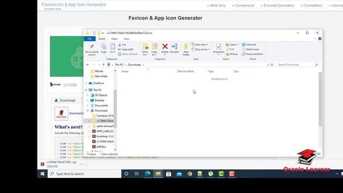Click Invert selection in the ribbon
343x193 pixels.
click(252, 54)
